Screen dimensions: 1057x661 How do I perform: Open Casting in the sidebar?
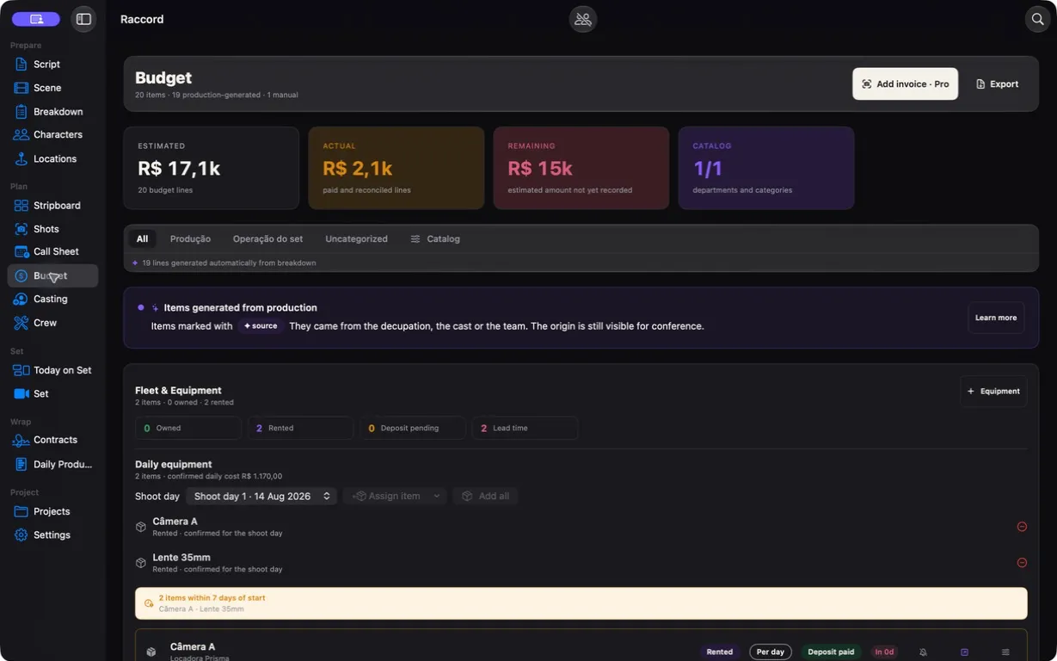(52, 300)
